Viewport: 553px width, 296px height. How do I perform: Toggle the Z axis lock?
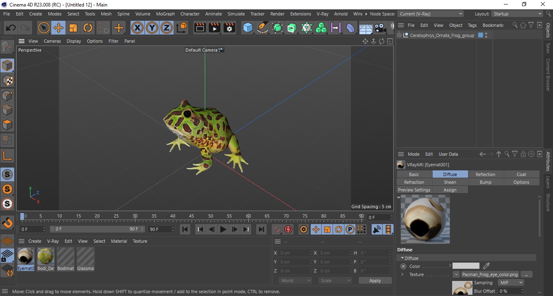(167, 28)
